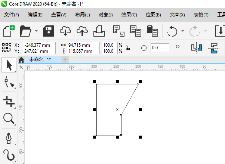
Task: Create a new document via New icon
Action: point(9,31)
